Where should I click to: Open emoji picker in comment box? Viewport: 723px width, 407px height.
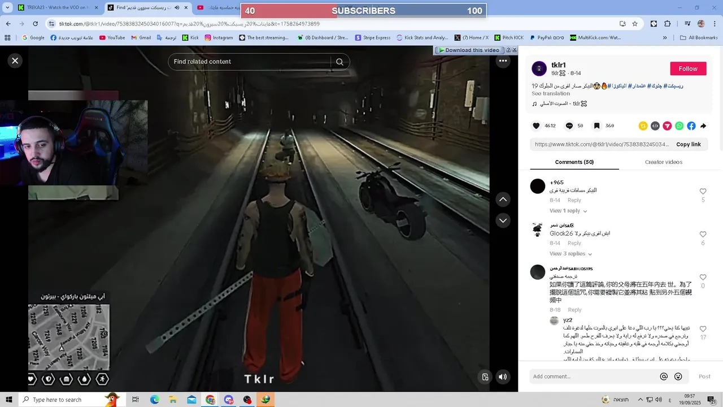678,376
